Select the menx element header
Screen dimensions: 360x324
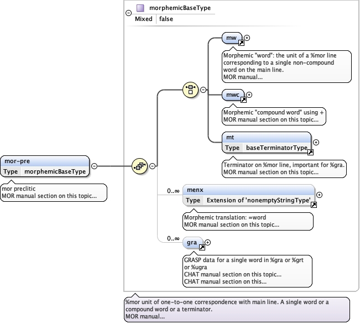pos(248,190)
